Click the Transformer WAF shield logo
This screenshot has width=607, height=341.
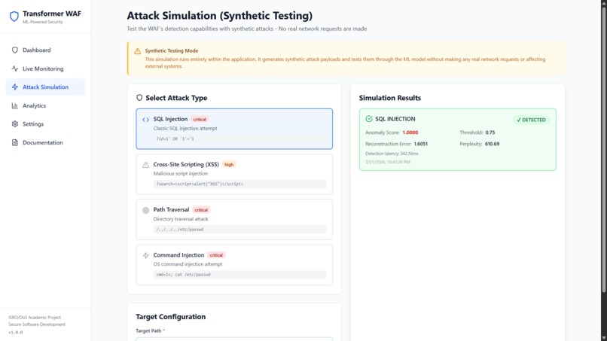[14, 17]
